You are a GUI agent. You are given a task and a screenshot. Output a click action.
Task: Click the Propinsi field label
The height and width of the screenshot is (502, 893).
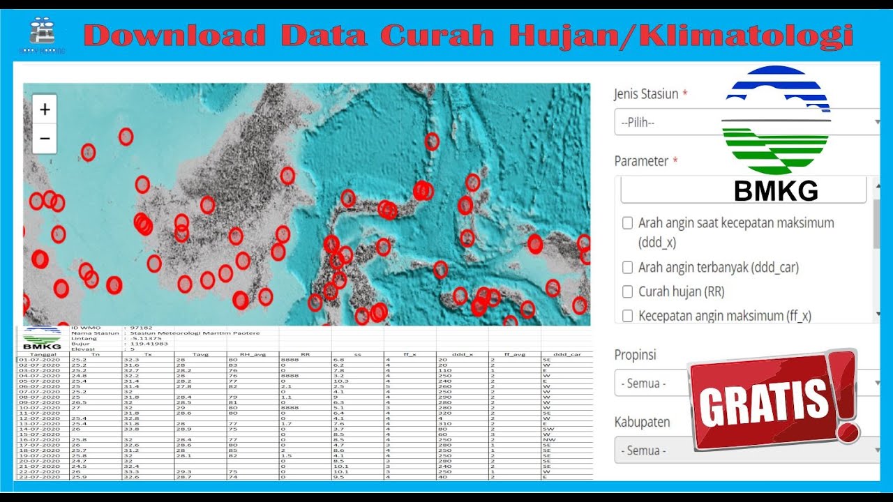(x=635, y=355)
